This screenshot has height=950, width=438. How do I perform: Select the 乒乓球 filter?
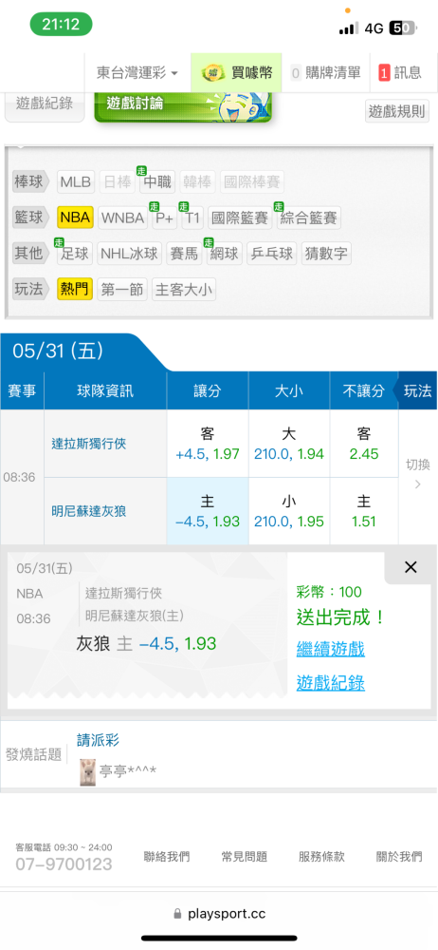pos(272,254)
